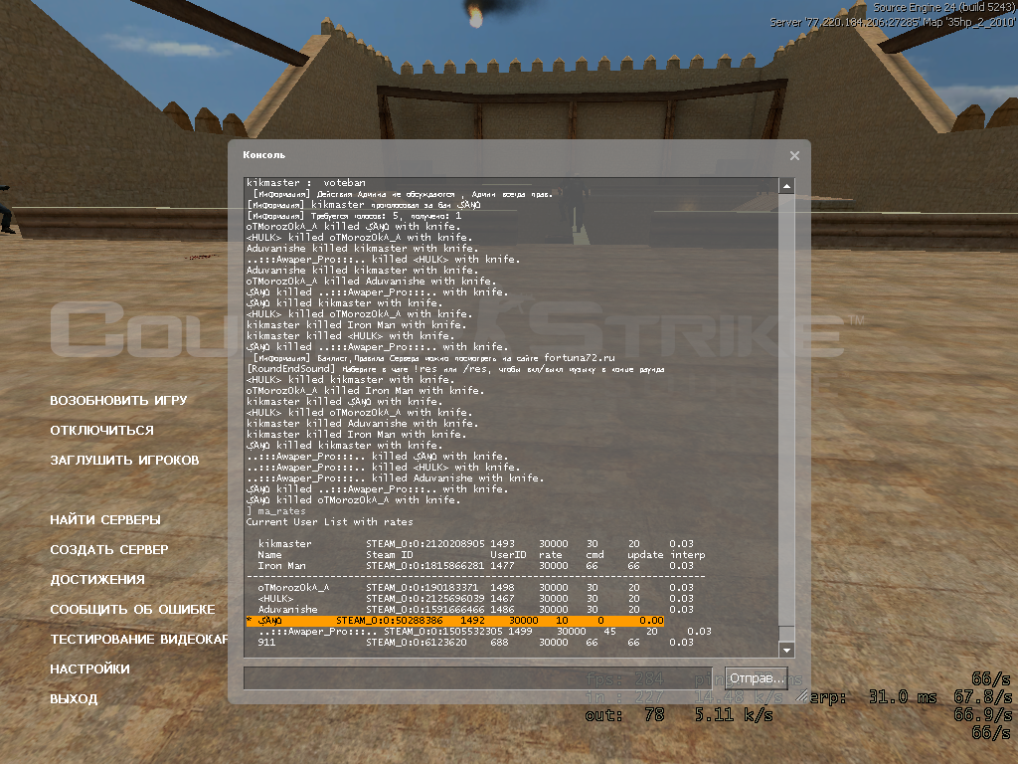
Task: Choose СОЗДАТЬ СЕРВЕР menu item
Action: (109, 549)
